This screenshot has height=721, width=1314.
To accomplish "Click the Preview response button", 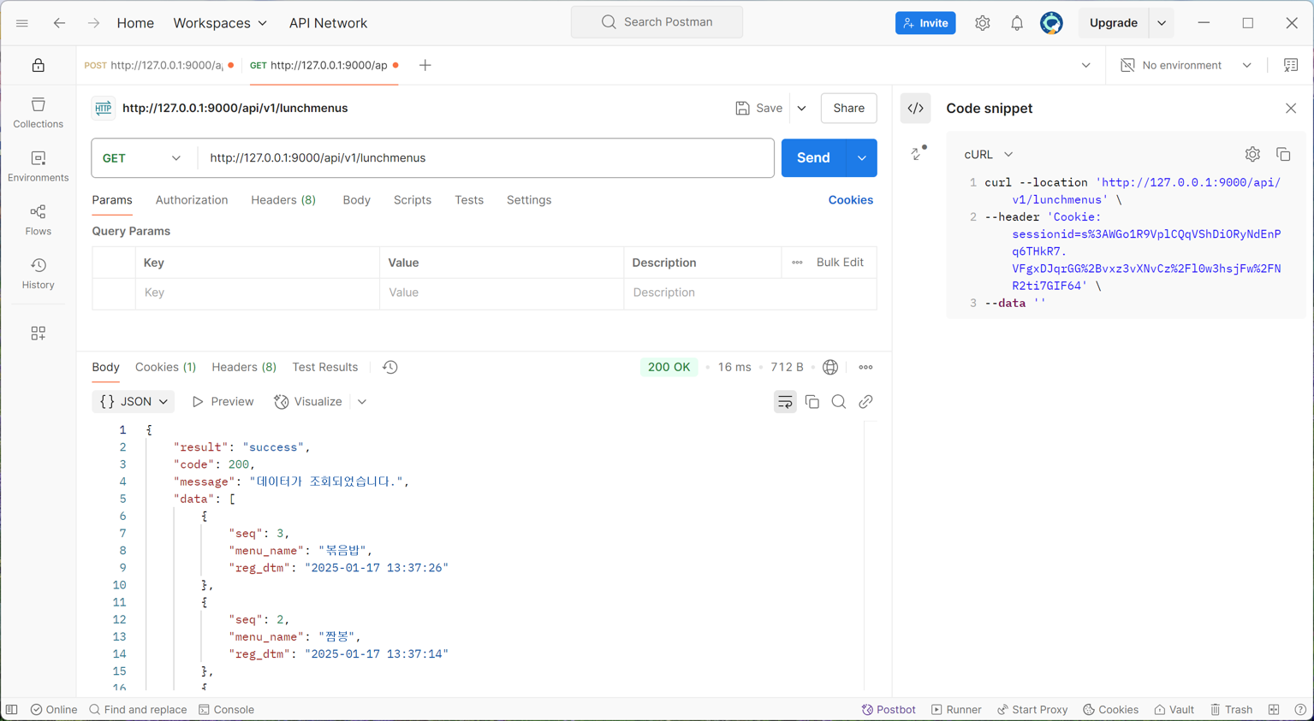I will click(x=223, y=402).
